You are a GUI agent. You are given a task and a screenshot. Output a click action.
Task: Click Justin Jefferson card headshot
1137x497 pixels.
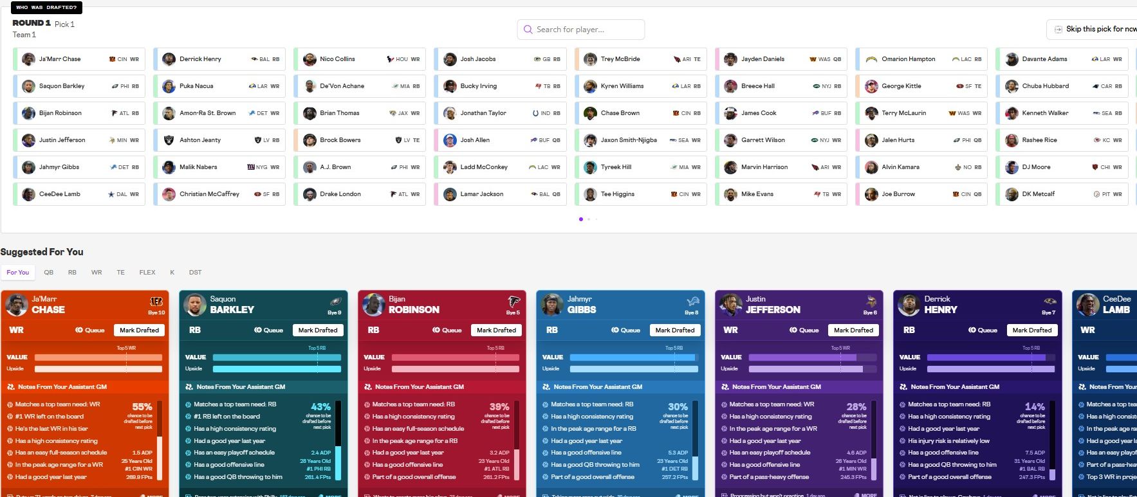click(x=730, y=305)
